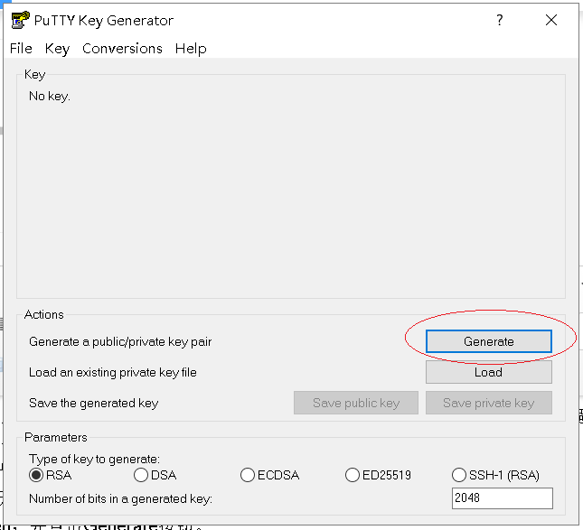Open the File menu
583x530 pixels.
[x=21, y=49]
